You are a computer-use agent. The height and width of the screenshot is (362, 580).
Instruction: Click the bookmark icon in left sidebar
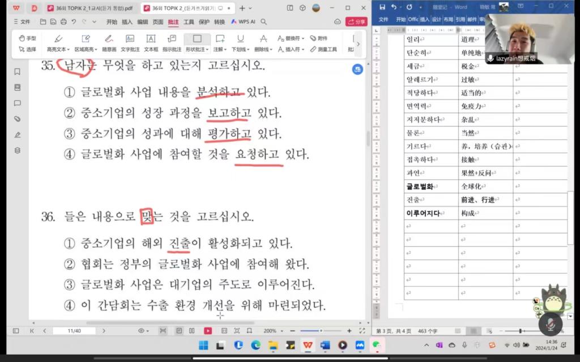(18, 72)
